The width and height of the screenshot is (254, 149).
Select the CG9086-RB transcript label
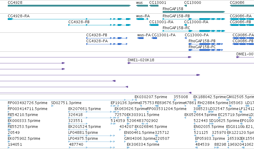point(240,22)
